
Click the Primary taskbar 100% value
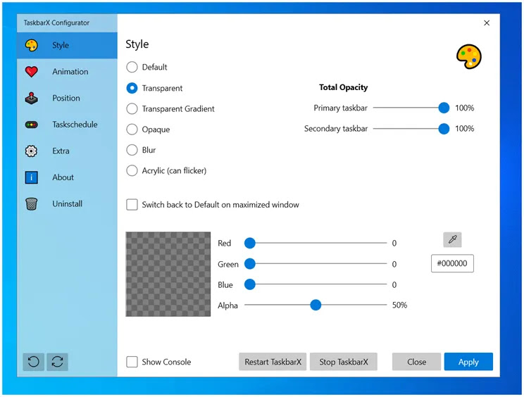coord(465,108)
